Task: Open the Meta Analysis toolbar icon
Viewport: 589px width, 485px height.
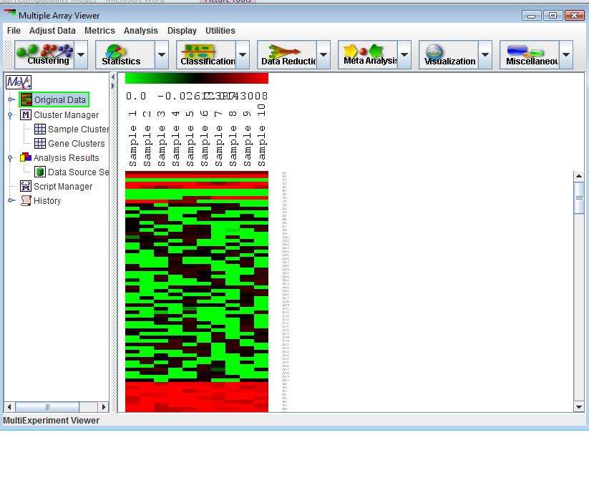Action: 367,54
